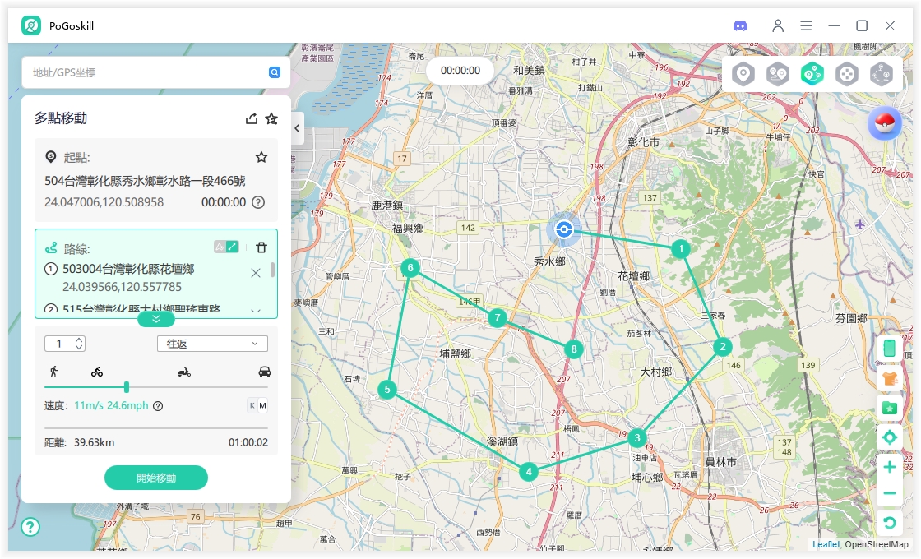The width and height of the screenshot is (921, 559).
Task: Click the 00:00:00 timer on the map
Action: (460, 71)
